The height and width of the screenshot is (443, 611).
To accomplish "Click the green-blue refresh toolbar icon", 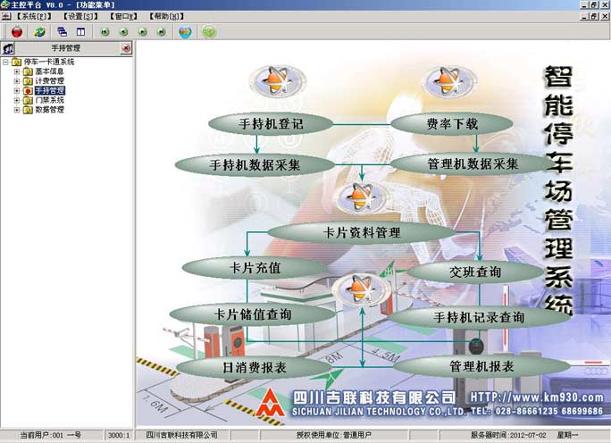I will [40, 32].
